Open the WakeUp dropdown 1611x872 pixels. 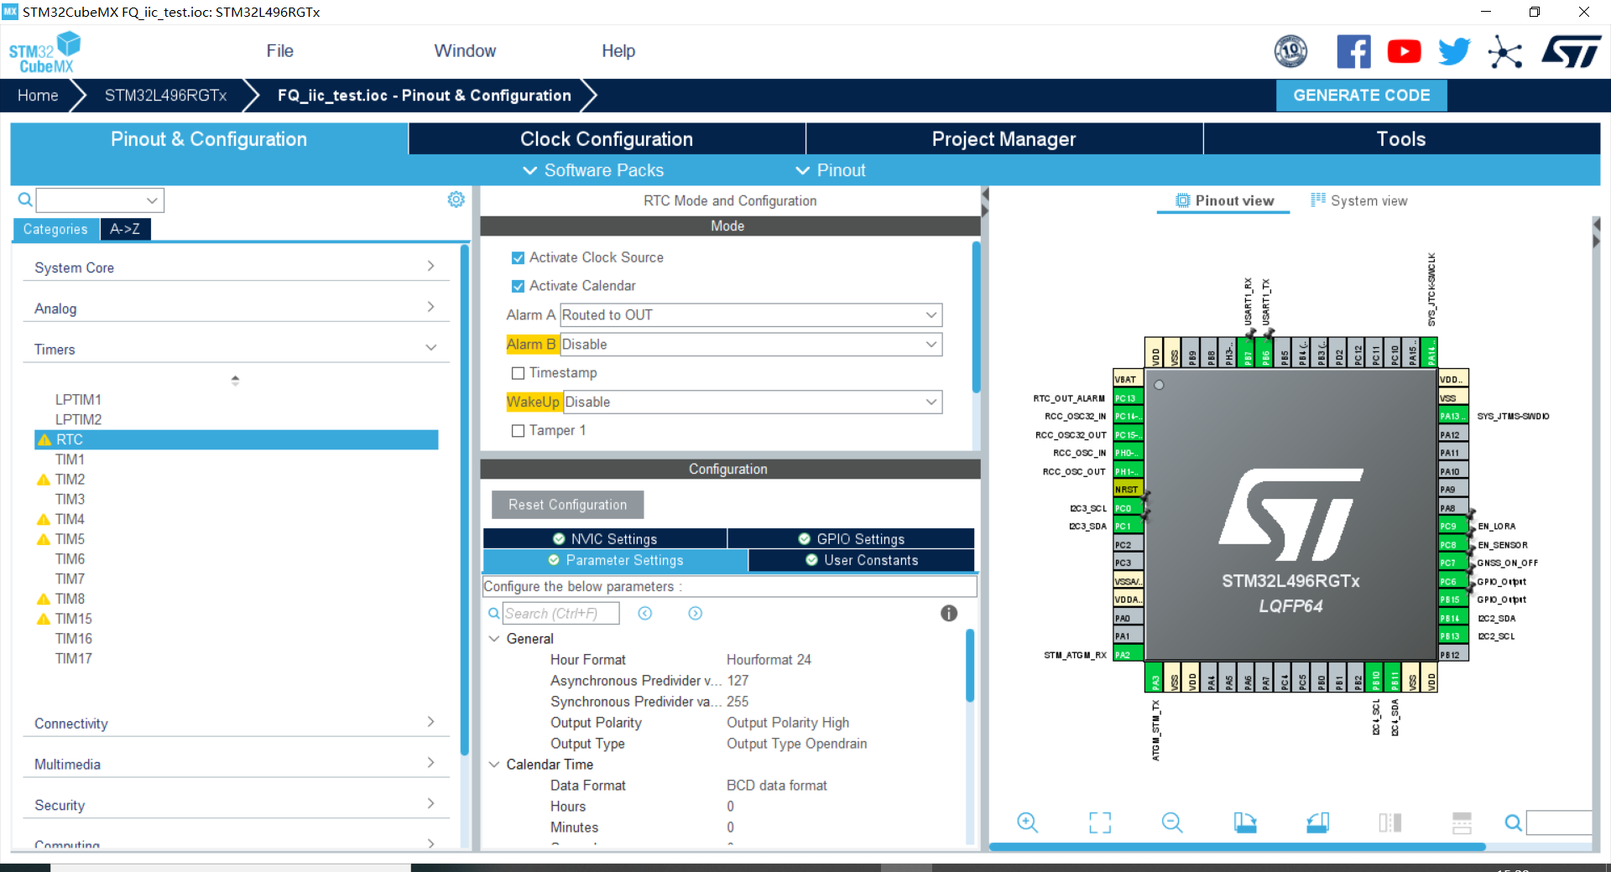[x=753, y=402]
